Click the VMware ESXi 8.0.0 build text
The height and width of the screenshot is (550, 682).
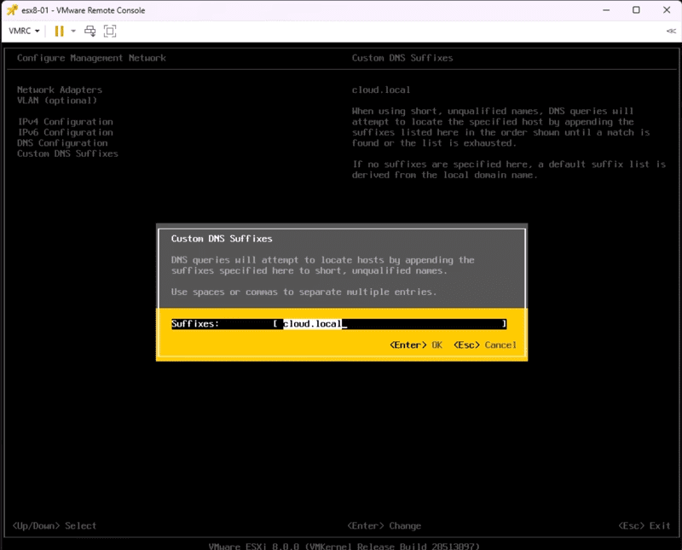pos(344,546)
